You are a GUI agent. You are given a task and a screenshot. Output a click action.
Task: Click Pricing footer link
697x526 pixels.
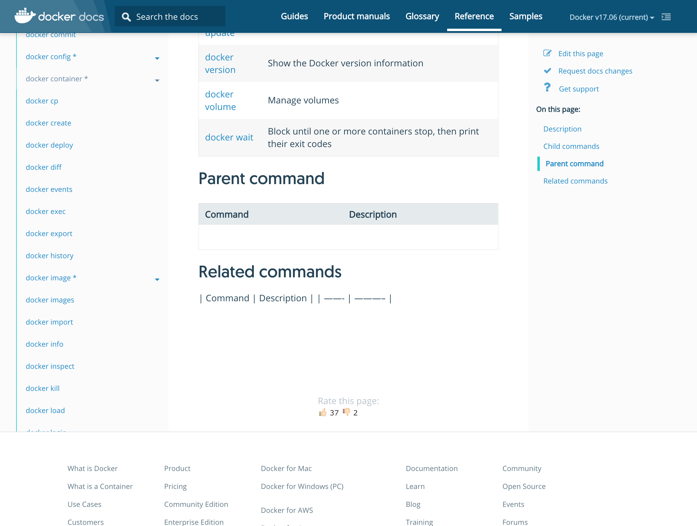[175, 486]
